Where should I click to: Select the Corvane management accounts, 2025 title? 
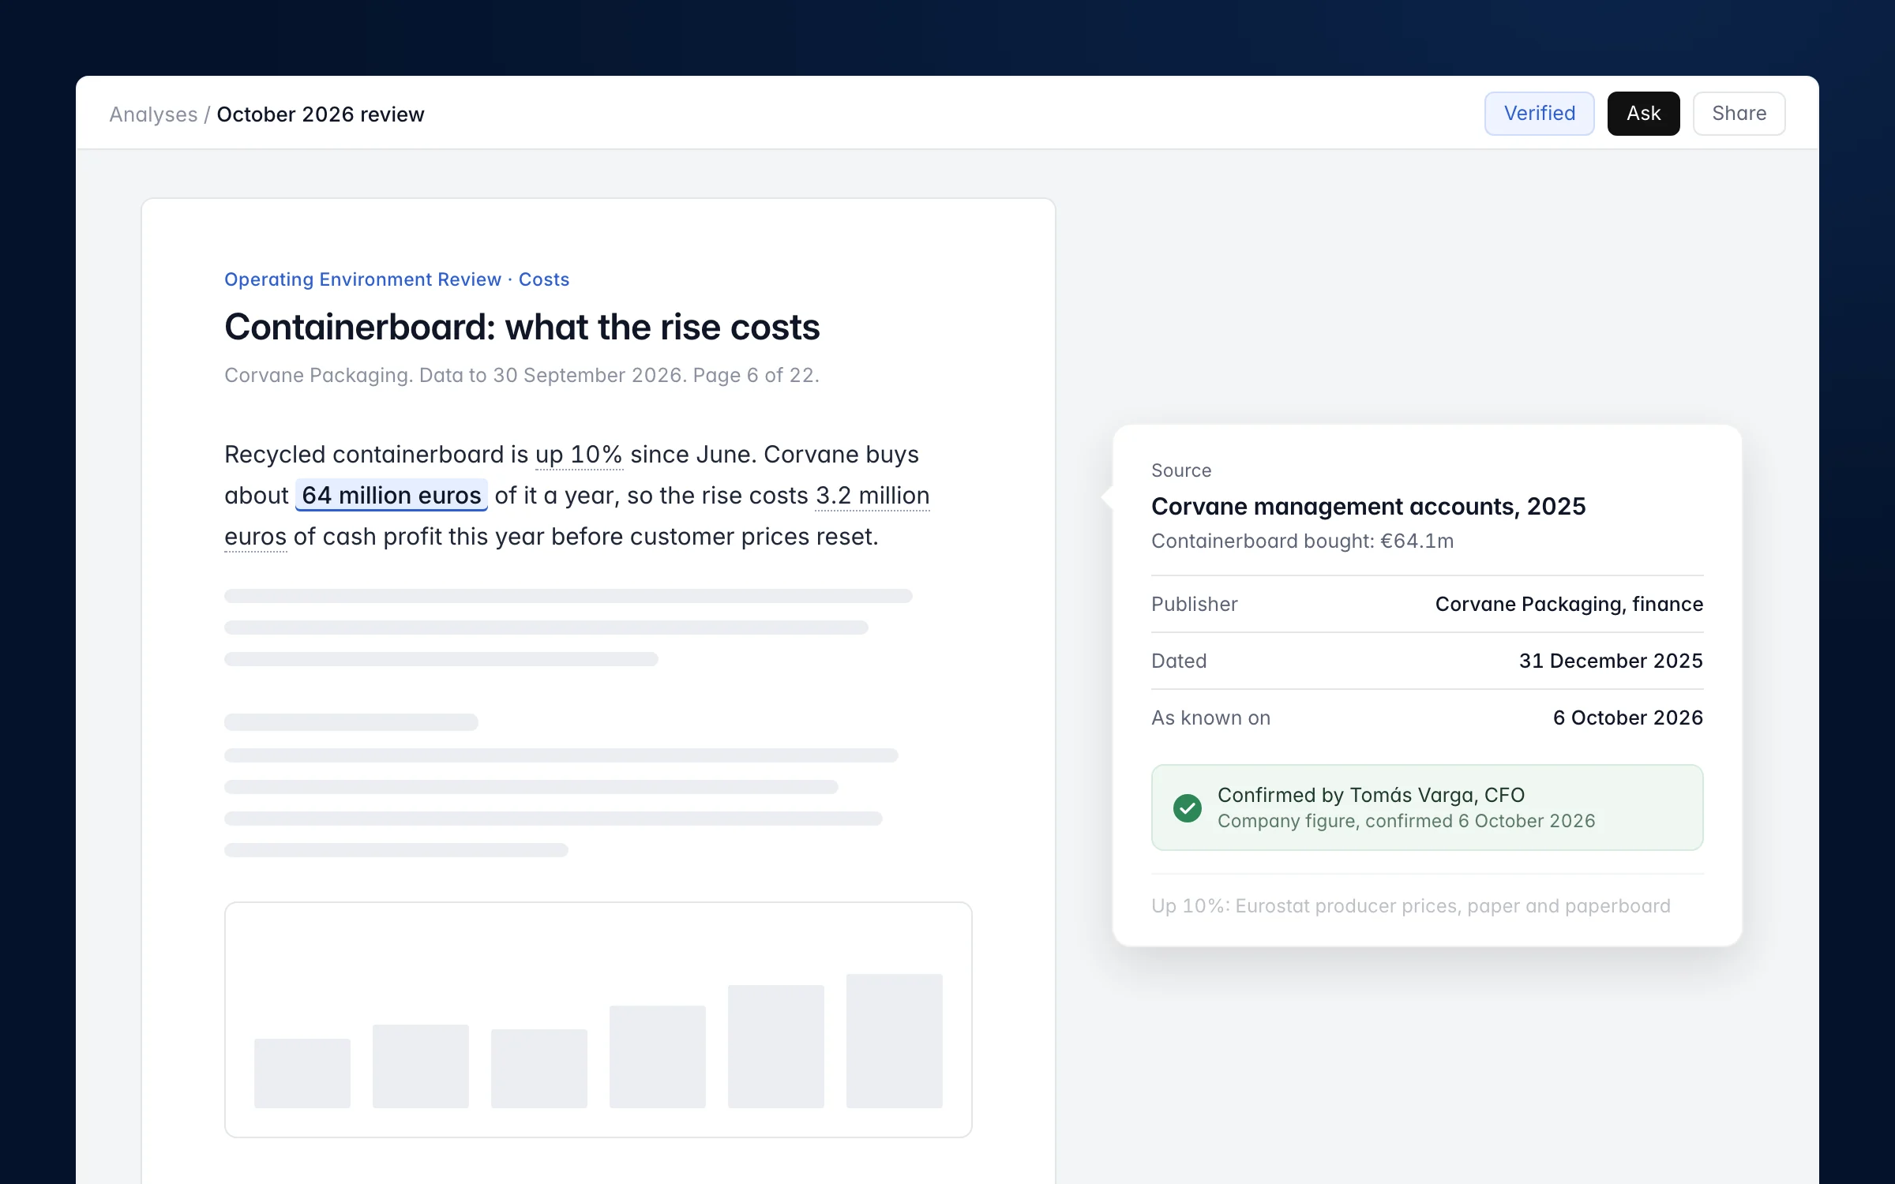(x=1368, y=506)
